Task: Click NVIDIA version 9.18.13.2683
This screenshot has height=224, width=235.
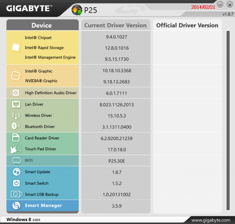Action: pos(116,82)
